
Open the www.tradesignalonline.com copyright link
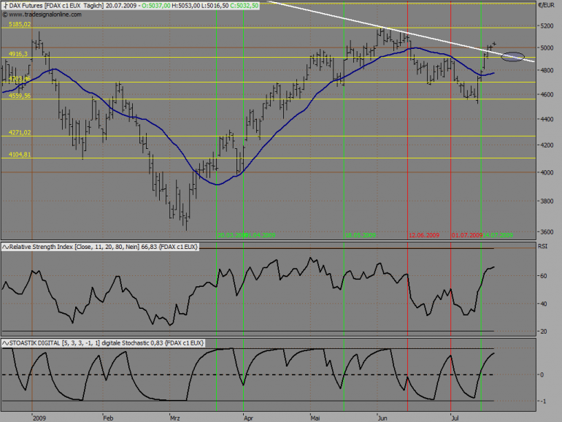42,15
